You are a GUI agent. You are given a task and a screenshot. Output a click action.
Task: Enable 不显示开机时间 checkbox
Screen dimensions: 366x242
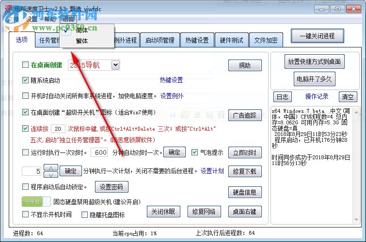pyautogui.click(x=25, y=214)
